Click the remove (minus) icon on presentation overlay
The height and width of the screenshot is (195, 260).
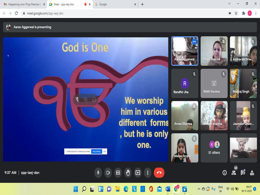tap(94, 100)
